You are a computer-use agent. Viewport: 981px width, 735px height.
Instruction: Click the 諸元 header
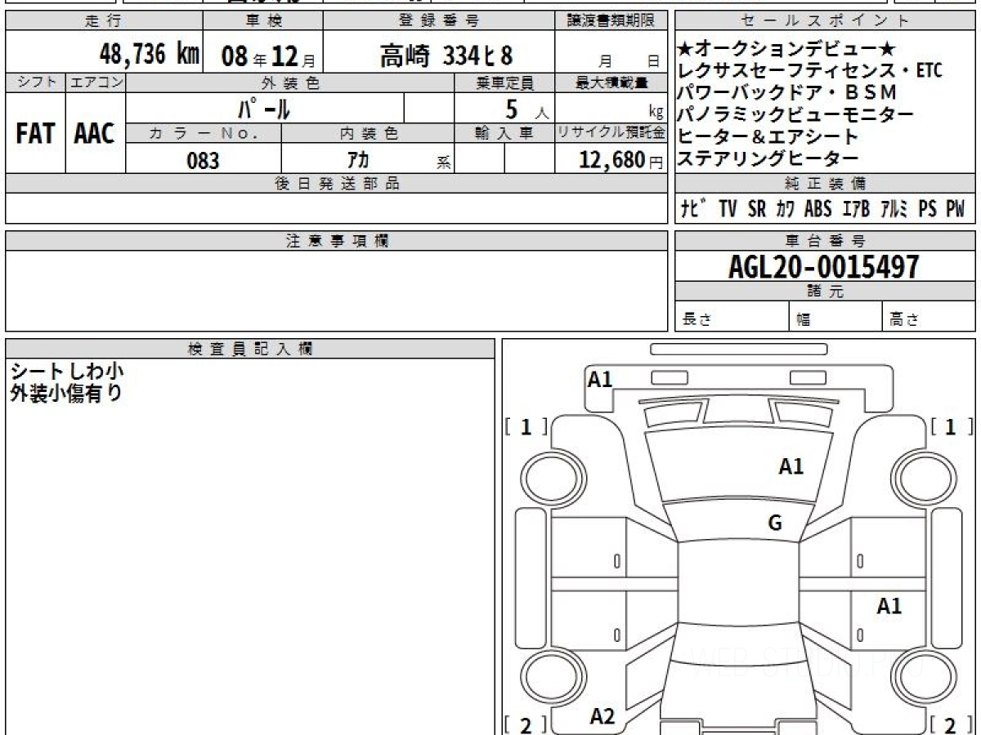(x=826, y=292)
